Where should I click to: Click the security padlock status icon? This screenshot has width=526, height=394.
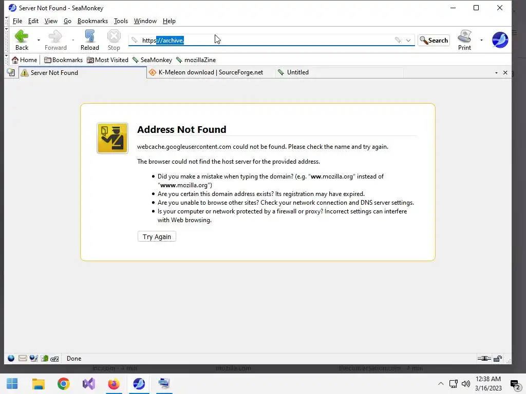498,359
